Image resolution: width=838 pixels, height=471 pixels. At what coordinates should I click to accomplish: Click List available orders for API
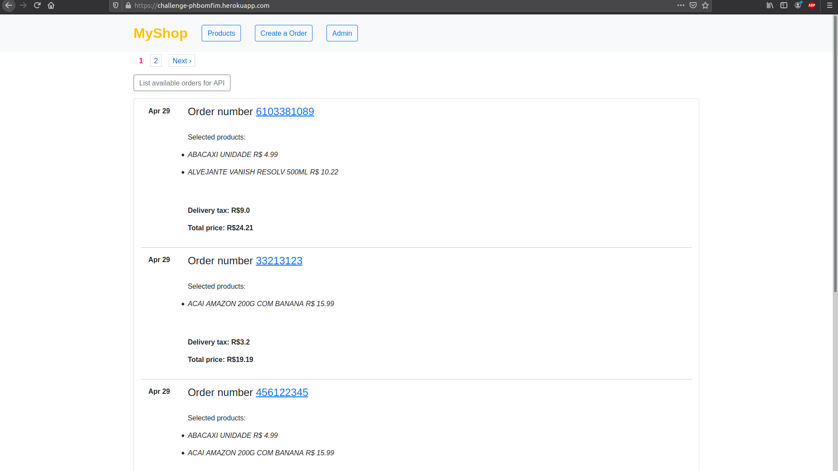[182, 83]
